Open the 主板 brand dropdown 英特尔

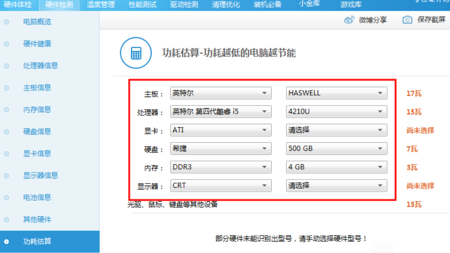(221, 93)
